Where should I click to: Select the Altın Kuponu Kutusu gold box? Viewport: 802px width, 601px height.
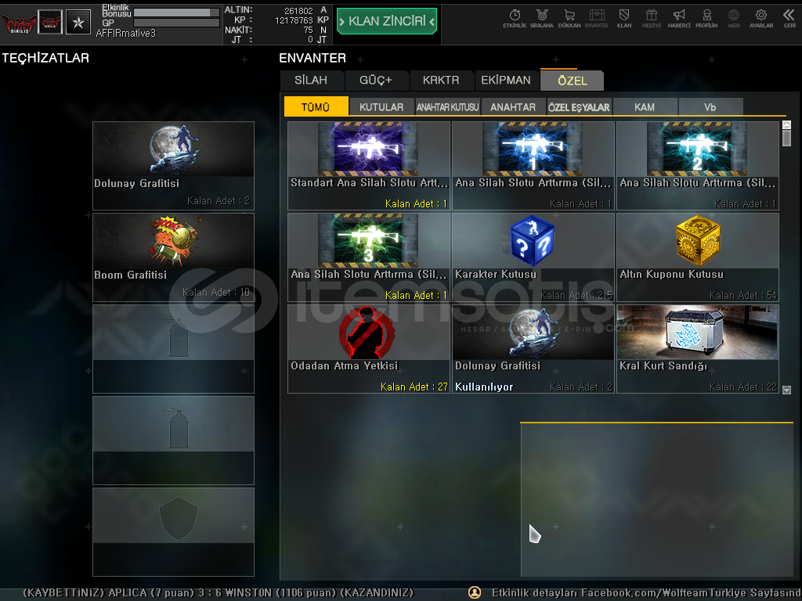pos(698,257)
